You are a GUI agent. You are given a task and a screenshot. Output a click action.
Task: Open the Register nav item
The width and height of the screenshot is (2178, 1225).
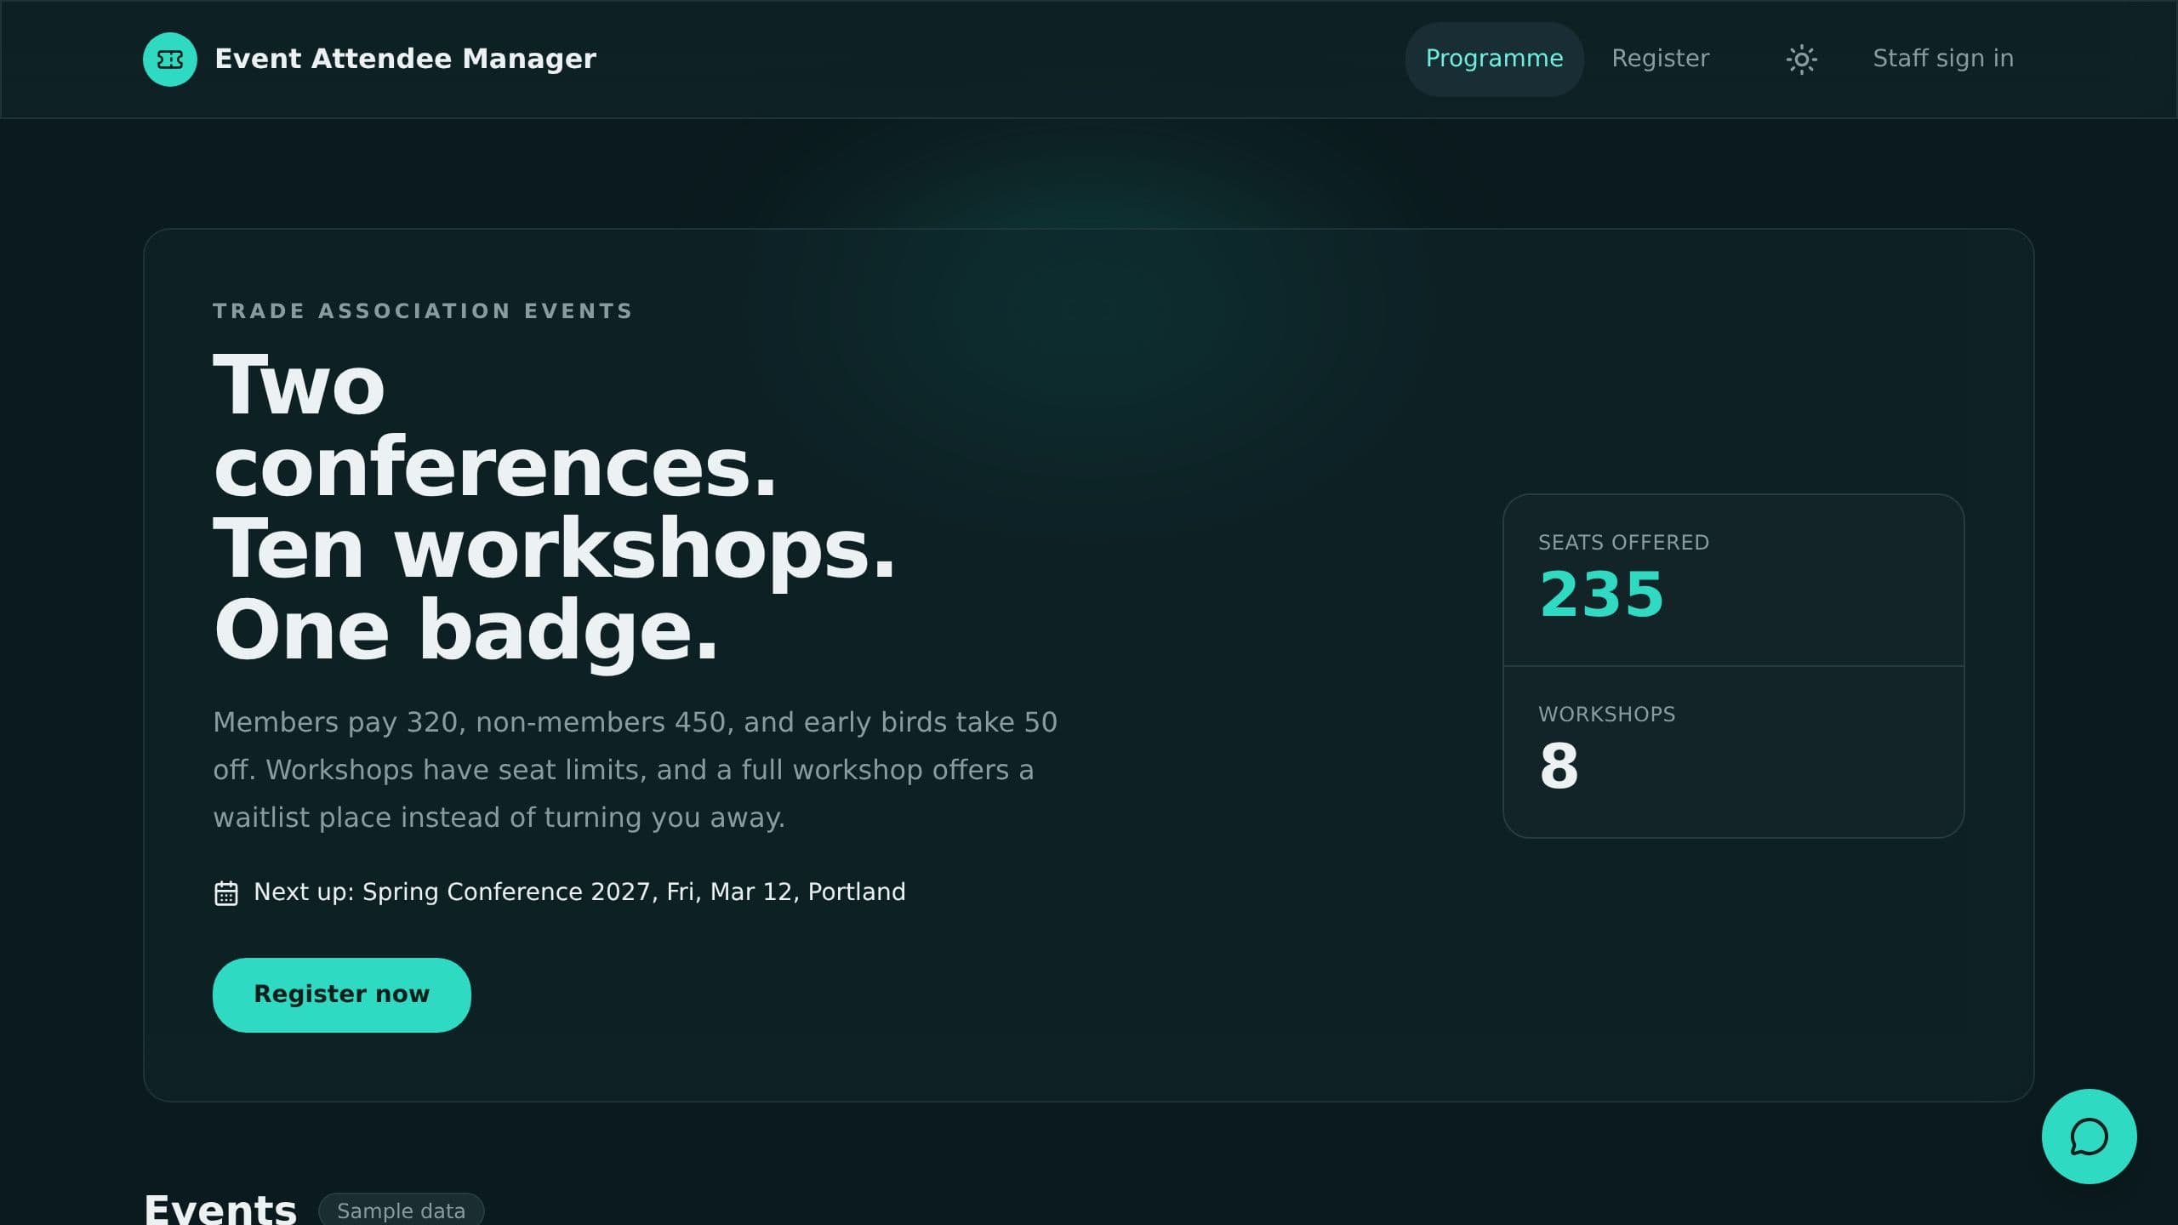[x=1660, y=60]
